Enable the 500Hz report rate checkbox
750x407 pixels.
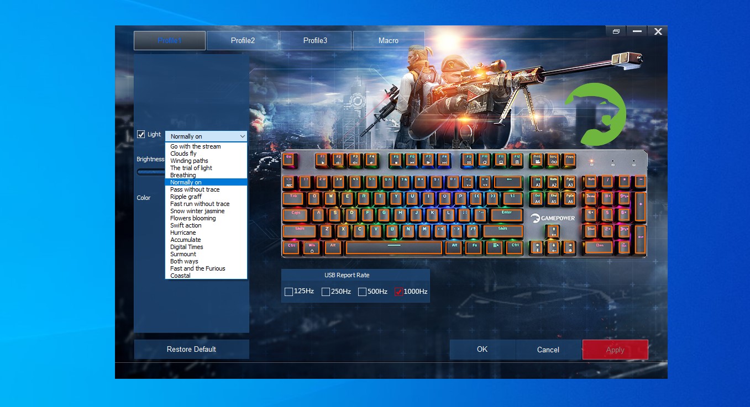pyautogui.click(x=362, y=292)
